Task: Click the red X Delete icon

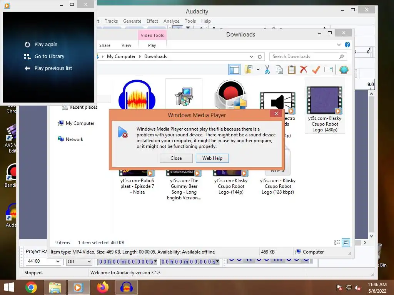Action: tap(304, 70)
